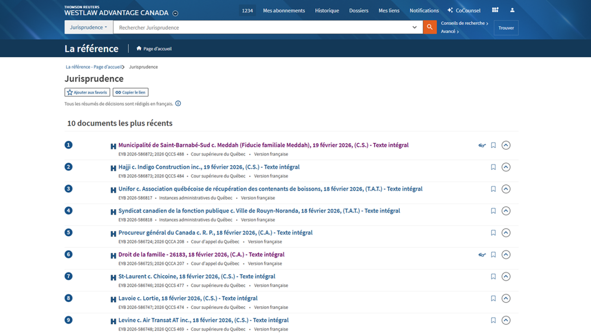
Task: Click the H icon beside Hajji decision
Action: tap(113, 168)
